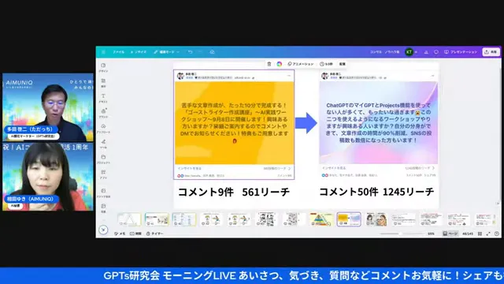Open the 配置 position panel
This screenshot has height=284, width=504.
[x=343, y=64]
